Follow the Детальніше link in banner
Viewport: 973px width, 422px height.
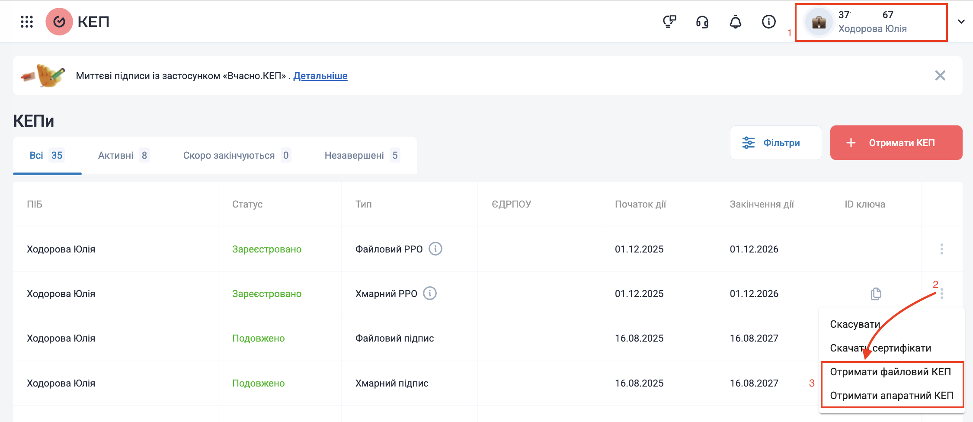point(320,76)
